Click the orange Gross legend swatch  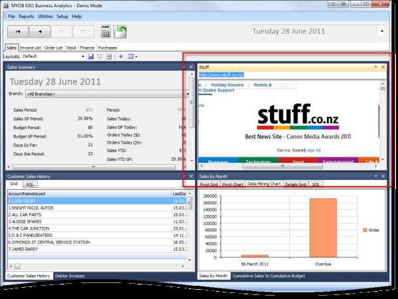tap(365, 230)
